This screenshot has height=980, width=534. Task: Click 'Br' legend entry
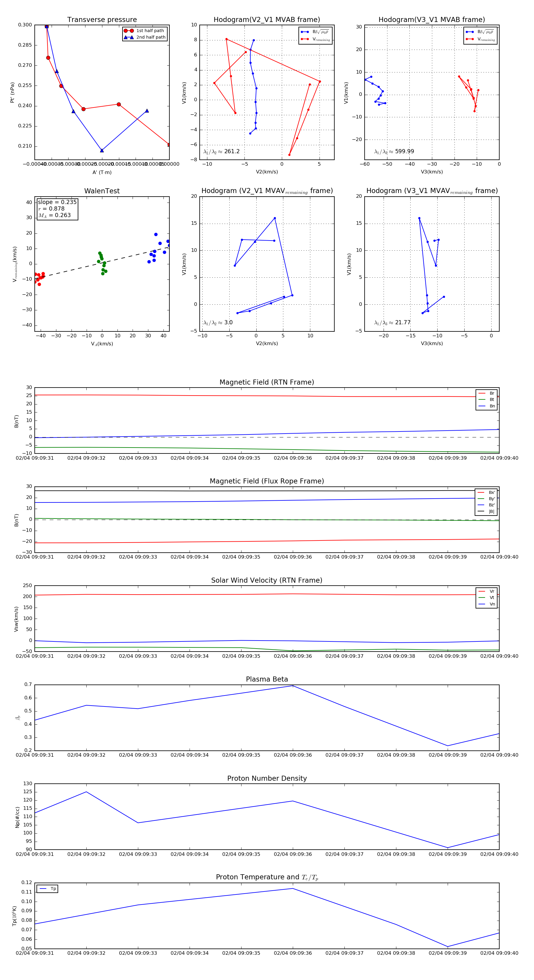coord(487,393)
